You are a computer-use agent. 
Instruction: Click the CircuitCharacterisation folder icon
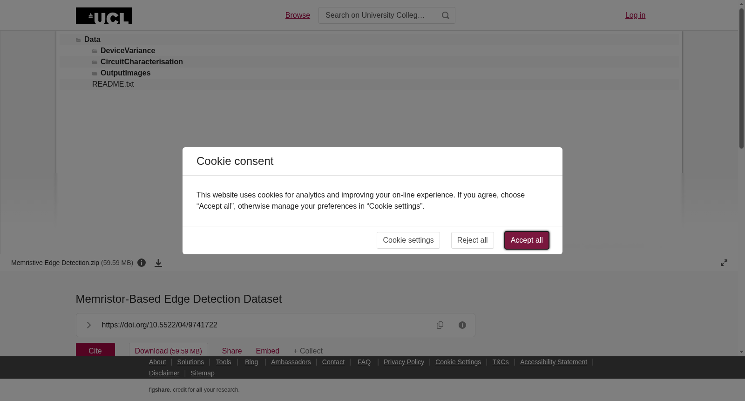click(x=95, y=62)
